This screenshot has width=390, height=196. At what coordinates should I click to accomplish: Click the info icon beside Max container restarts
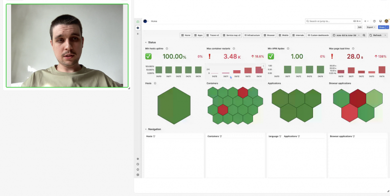point(234,48)
